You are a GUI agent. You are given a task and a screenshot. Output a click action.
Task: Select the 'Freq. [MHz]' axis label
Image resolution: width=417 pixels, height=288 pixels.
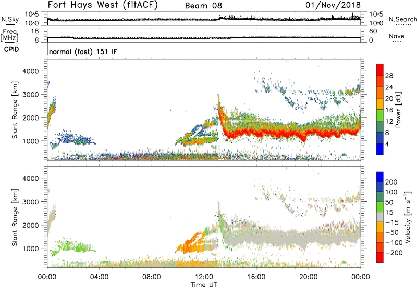click(x=9, y=35)
